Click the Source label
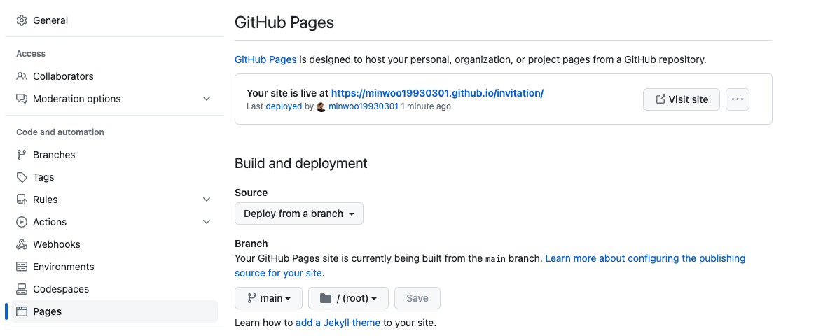Image resolution: width=837 pixels, height=336 pixels. [251, 192]
